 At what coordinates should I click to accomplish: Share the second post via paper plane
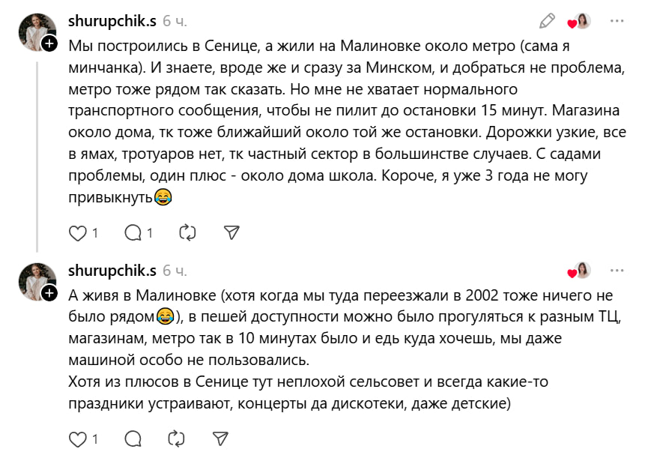(220, 438)
